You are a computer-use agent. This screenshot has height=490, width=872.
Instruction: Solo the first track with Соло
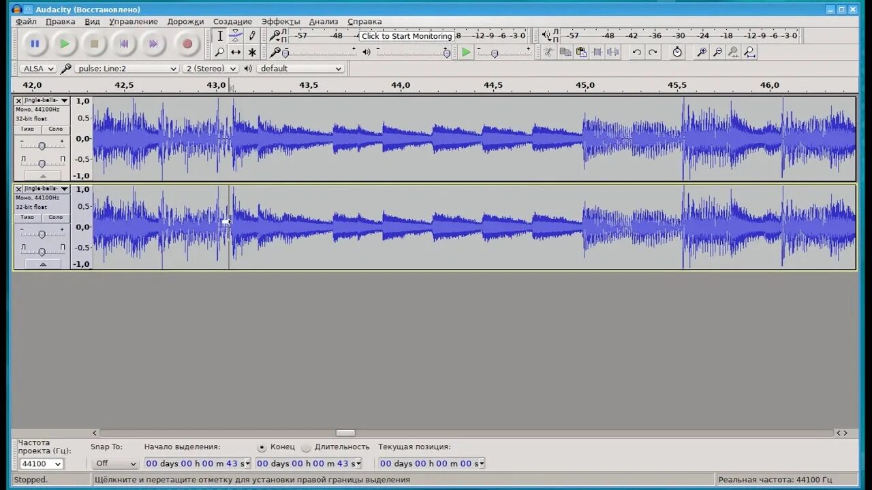click(55, 129)
